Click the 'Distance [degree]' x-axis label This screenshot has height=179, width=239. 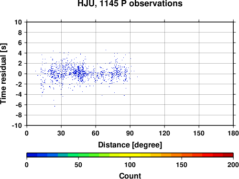click(x=130, y=145)
